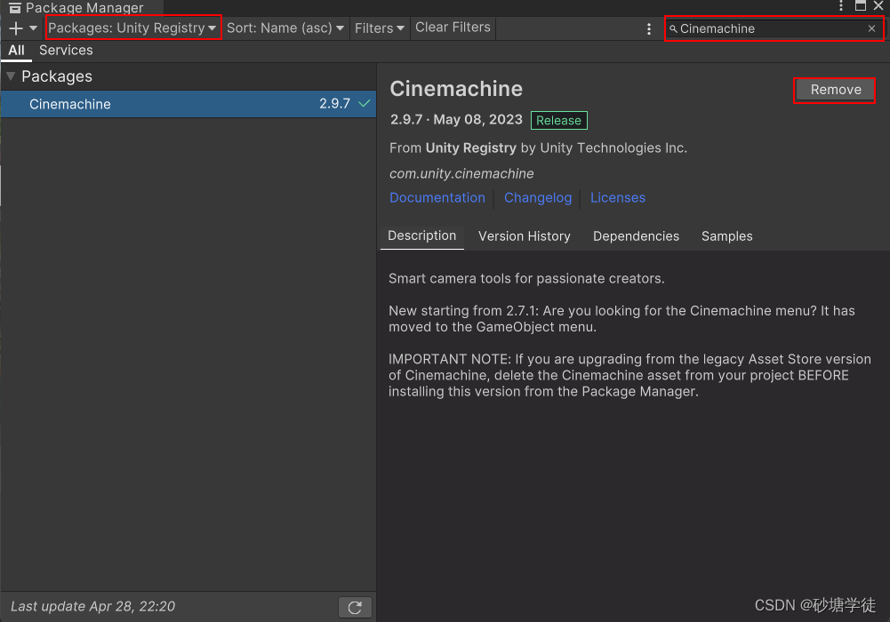Click the refresh package list icon
Viewport: 890px width, 622px height.
[355, 607]
